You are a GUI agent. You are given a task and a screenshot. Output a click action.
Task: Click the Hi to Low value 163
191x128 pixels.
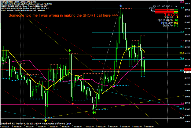tap(176, 23)
